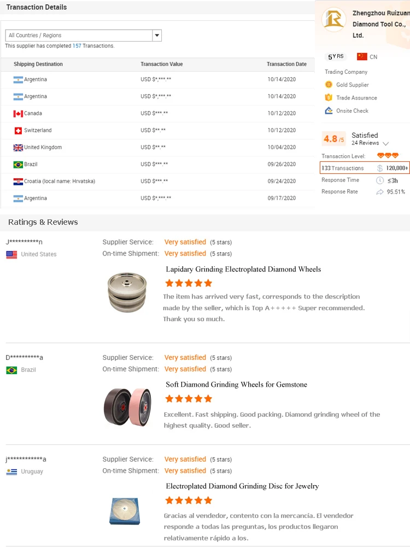Image resolution: width=410 pixels, height=547 pixels.
Task: Open the All Countries / Regions dropdown
Action: point(157,36)
